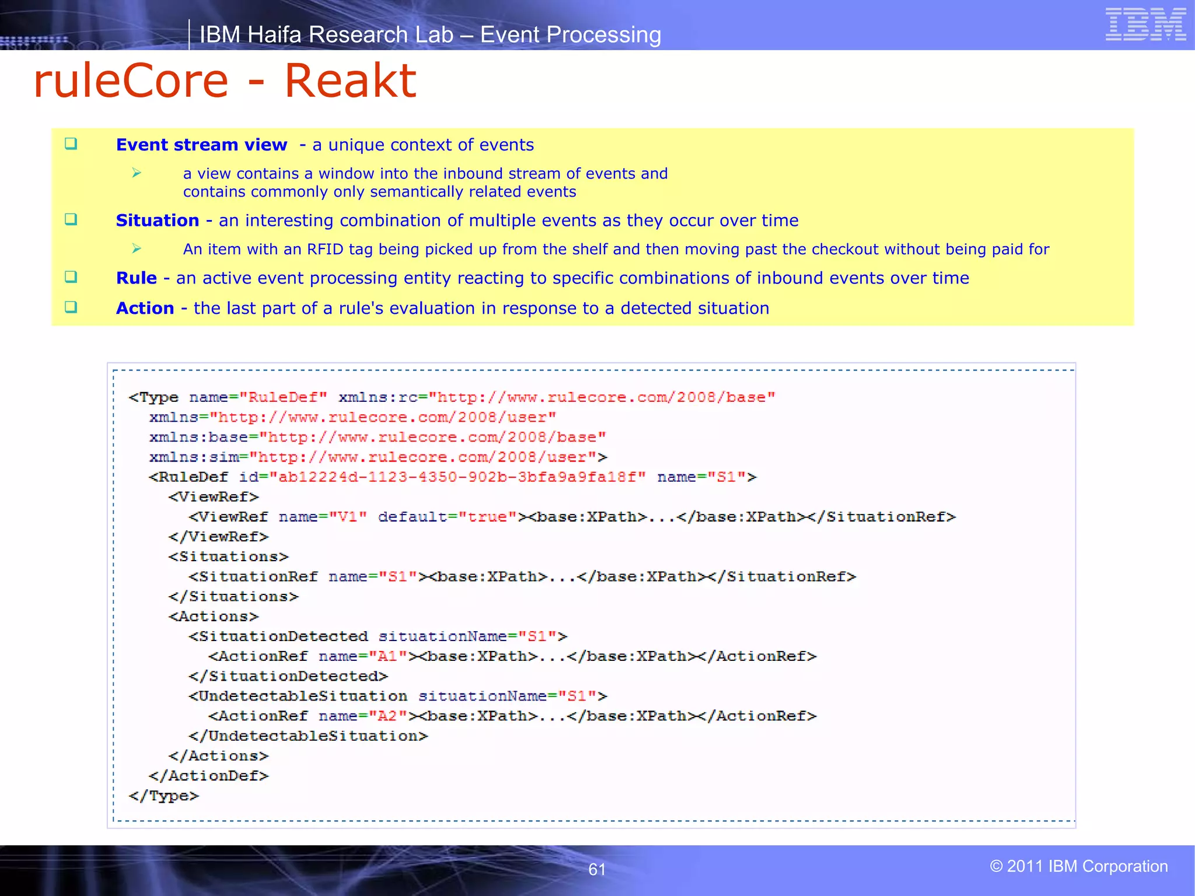Screen dimensions: 1195x896
Task: Click code '<UndetectableSituation situationName="S1">'
Action: (x=398, y=696)
